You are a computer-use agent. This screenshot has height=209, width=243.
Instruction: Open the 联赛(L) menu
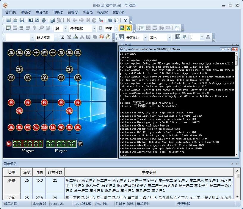[73, 12]
